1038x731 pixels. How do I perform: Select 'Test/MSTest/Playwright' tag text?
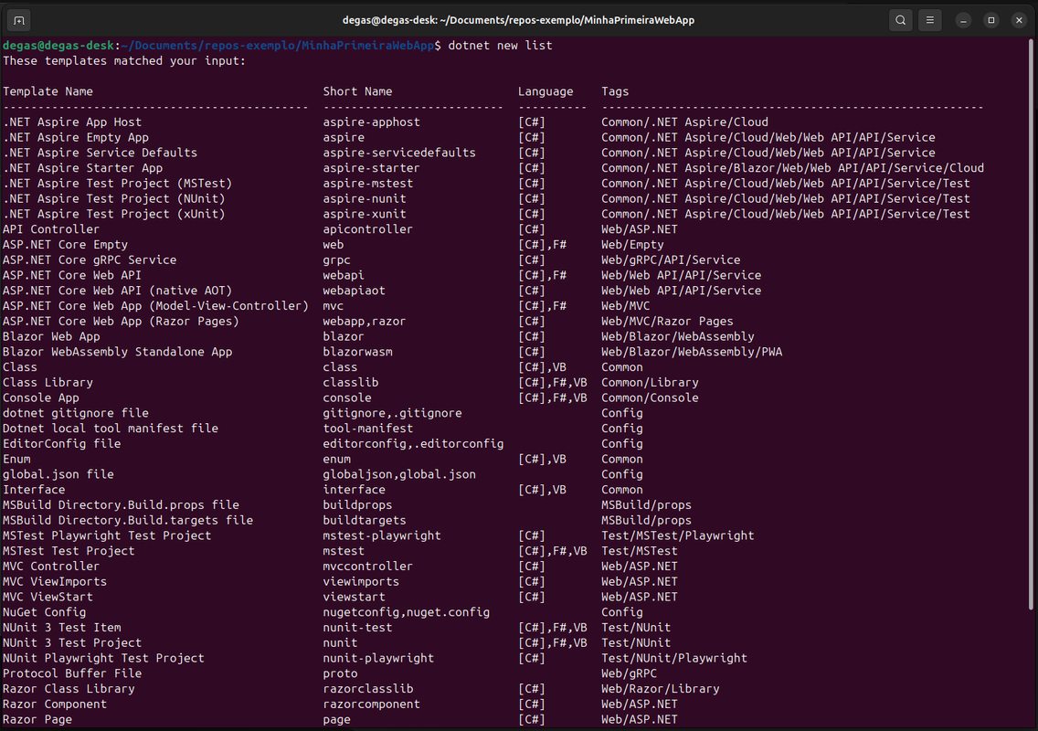678,535
